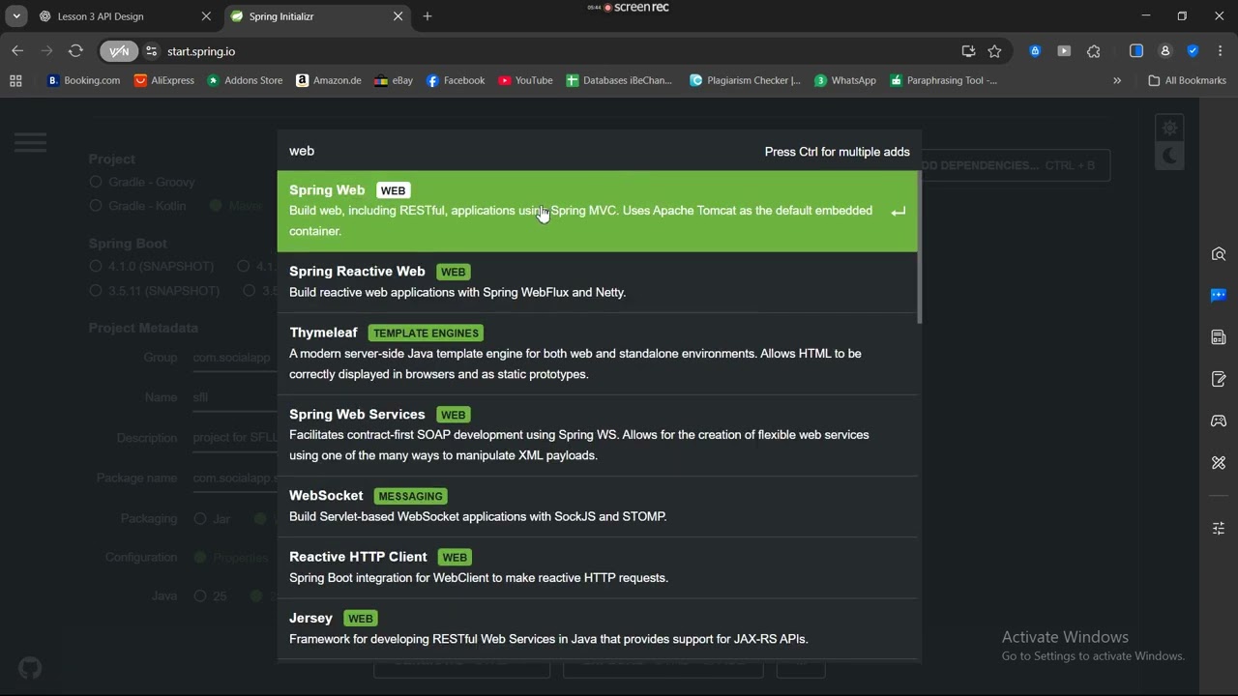
Task: Bookmark this page with the star icon
Action: click(994, 51)
